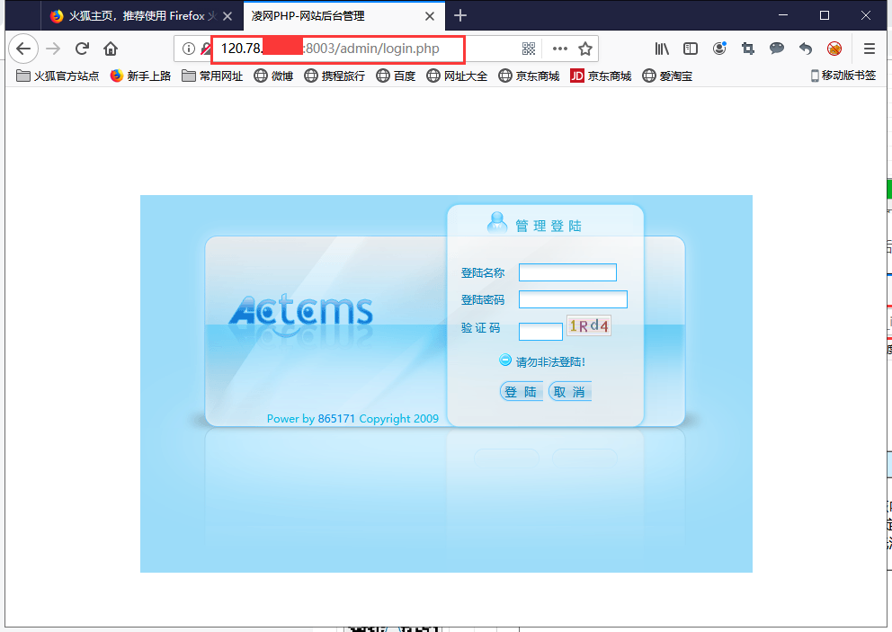Open 京东商城 bookmark with JD logo

(601, 76)
